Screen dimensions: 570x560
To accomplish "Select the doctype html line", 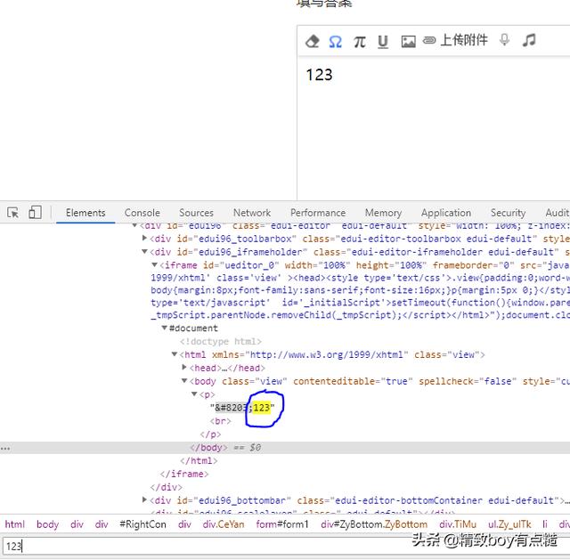I will 220,341.
